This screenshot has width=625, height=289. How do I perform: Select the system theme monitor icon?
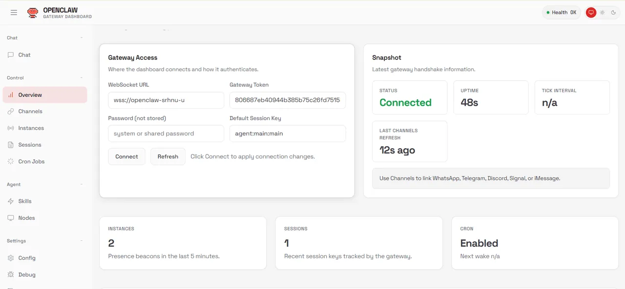coord(591,13)
